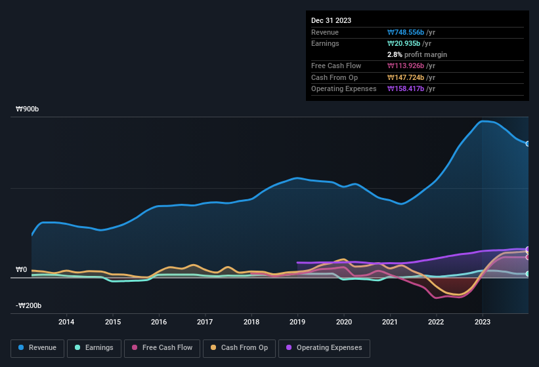Click the 2.8% profit margin text
The height and width of the screenshot is (367, 539).
pos(417,54)
